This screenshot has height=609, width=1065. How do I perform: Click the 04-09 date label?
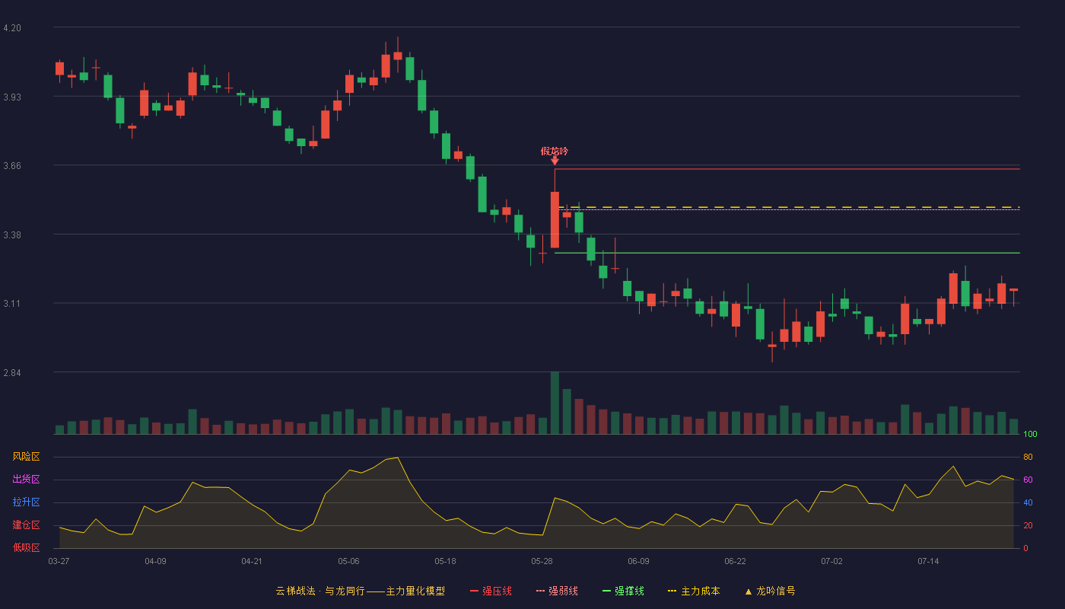pos(155,561)
